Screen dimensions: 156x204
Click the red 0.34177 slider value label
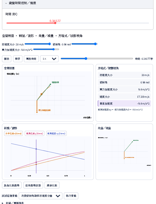tap(55, 21)
